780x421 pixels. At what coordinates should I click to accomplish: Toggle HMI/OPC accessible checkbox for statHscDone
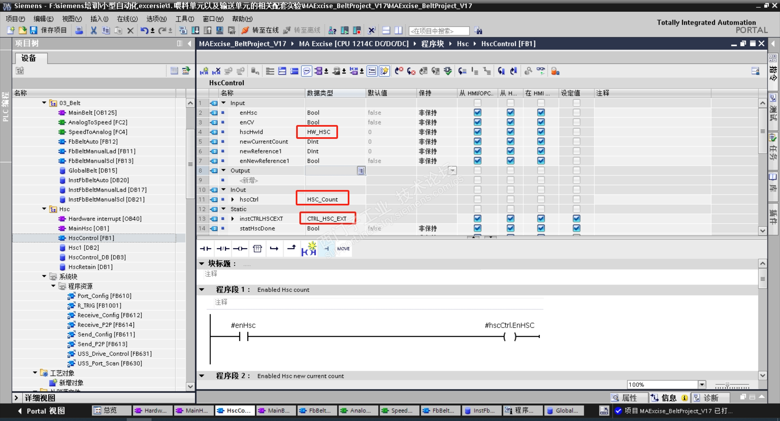pos(477,228)
